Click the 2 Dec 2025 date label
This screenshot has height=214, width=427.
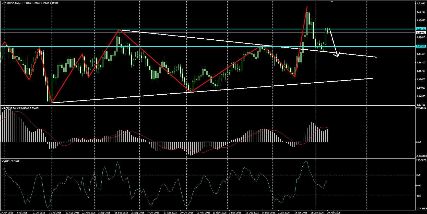[235, 212]
